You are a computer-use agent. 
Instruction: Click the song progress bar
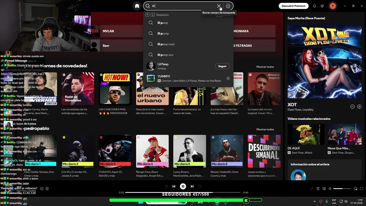pyautogui.click(x=183, y=193)
